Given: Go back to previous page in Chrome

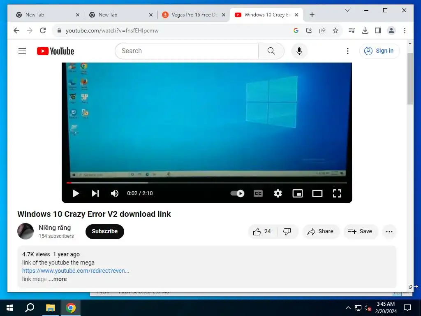Looking at the screenshot, I should tap(16, 30).
